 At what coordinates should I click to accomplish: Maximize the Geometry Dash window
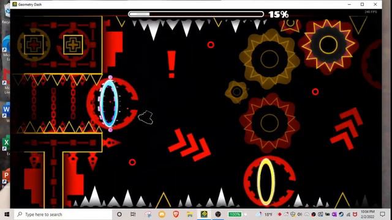click(x=362, y=4)
